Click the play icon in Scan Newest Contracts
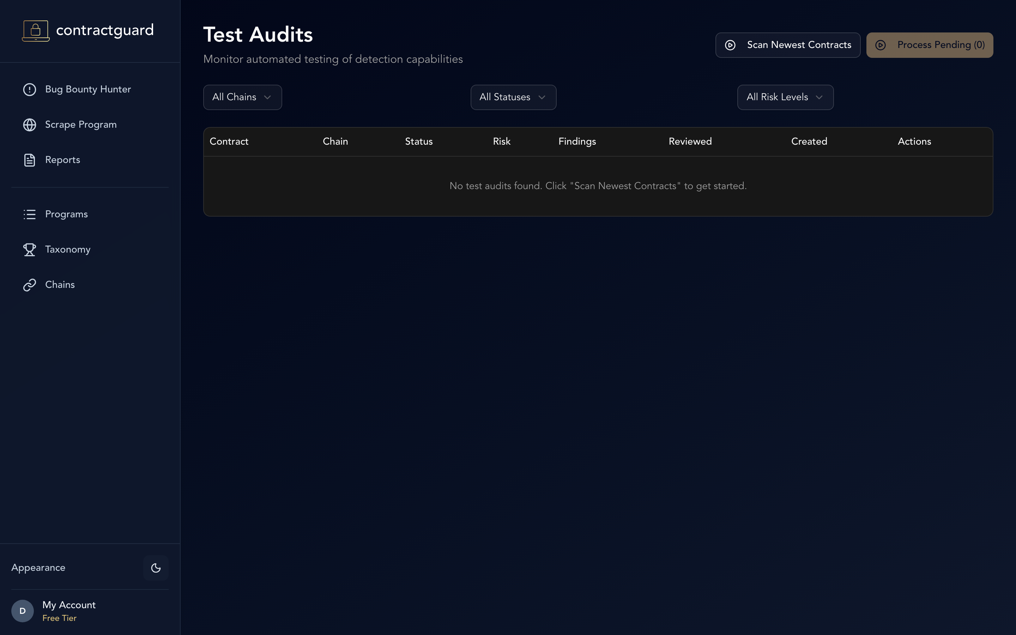The image size is (1016, 635). [x=730, y=45]
